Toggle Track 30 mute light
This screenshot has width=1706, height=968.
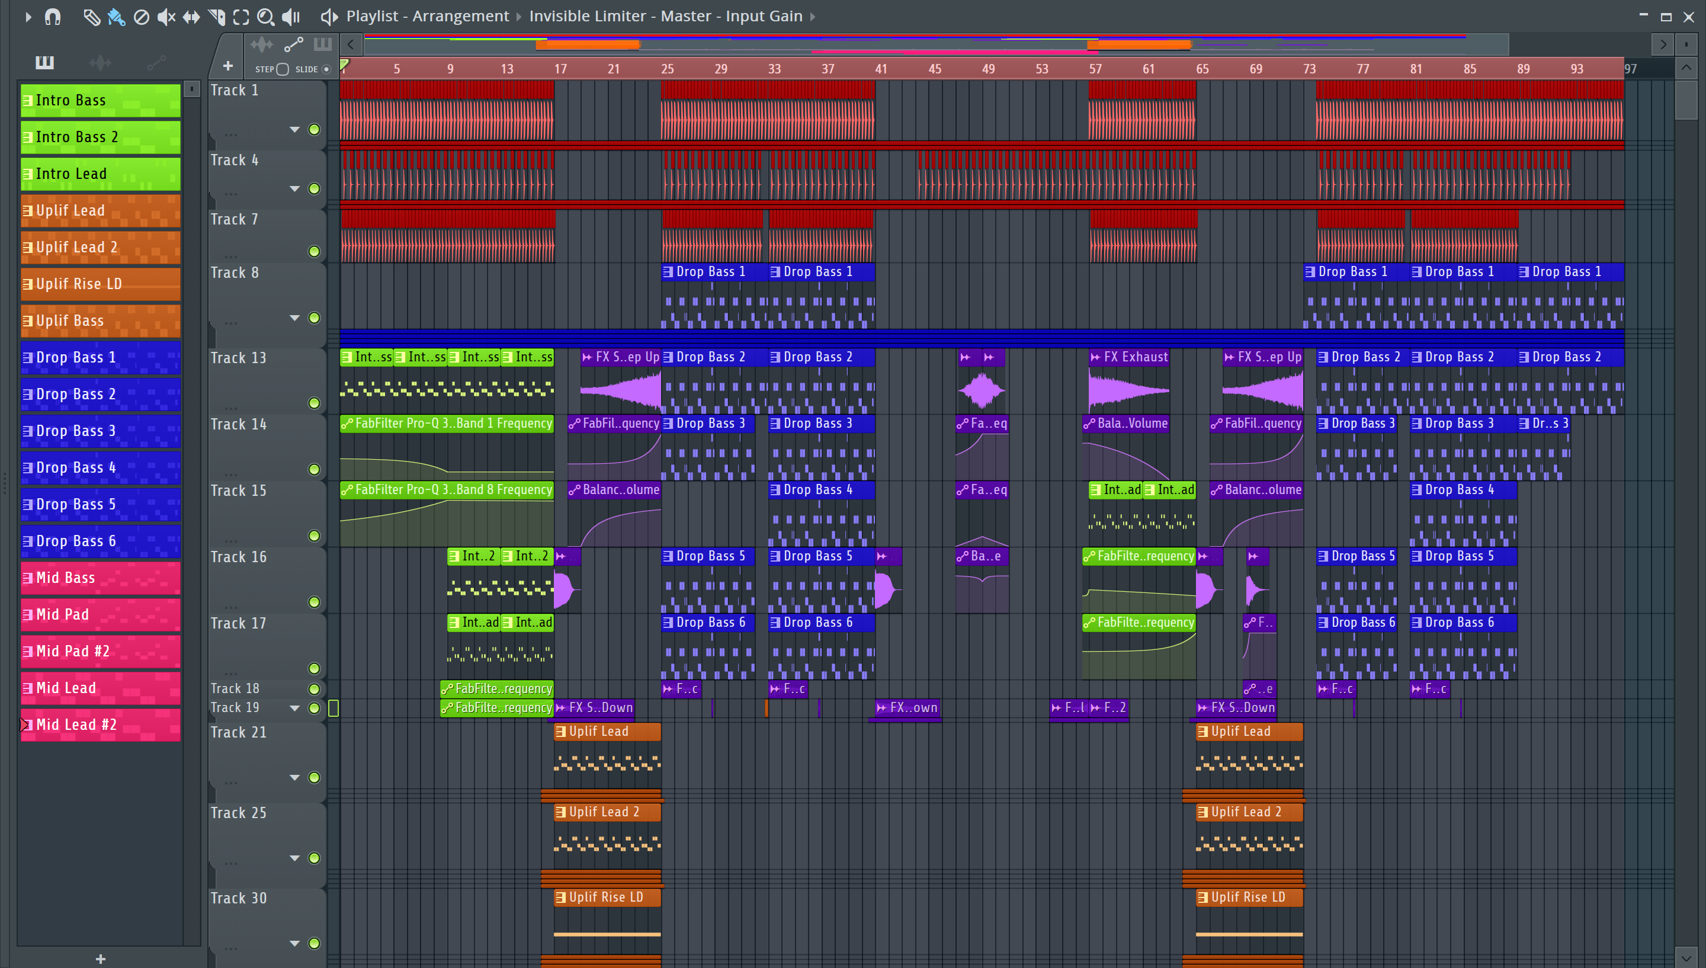pyautogui.click(x=315, y=943)
